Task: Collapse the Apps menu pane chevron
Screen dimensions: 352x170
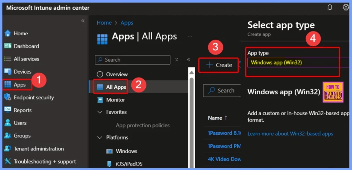Action: [189, 60]
